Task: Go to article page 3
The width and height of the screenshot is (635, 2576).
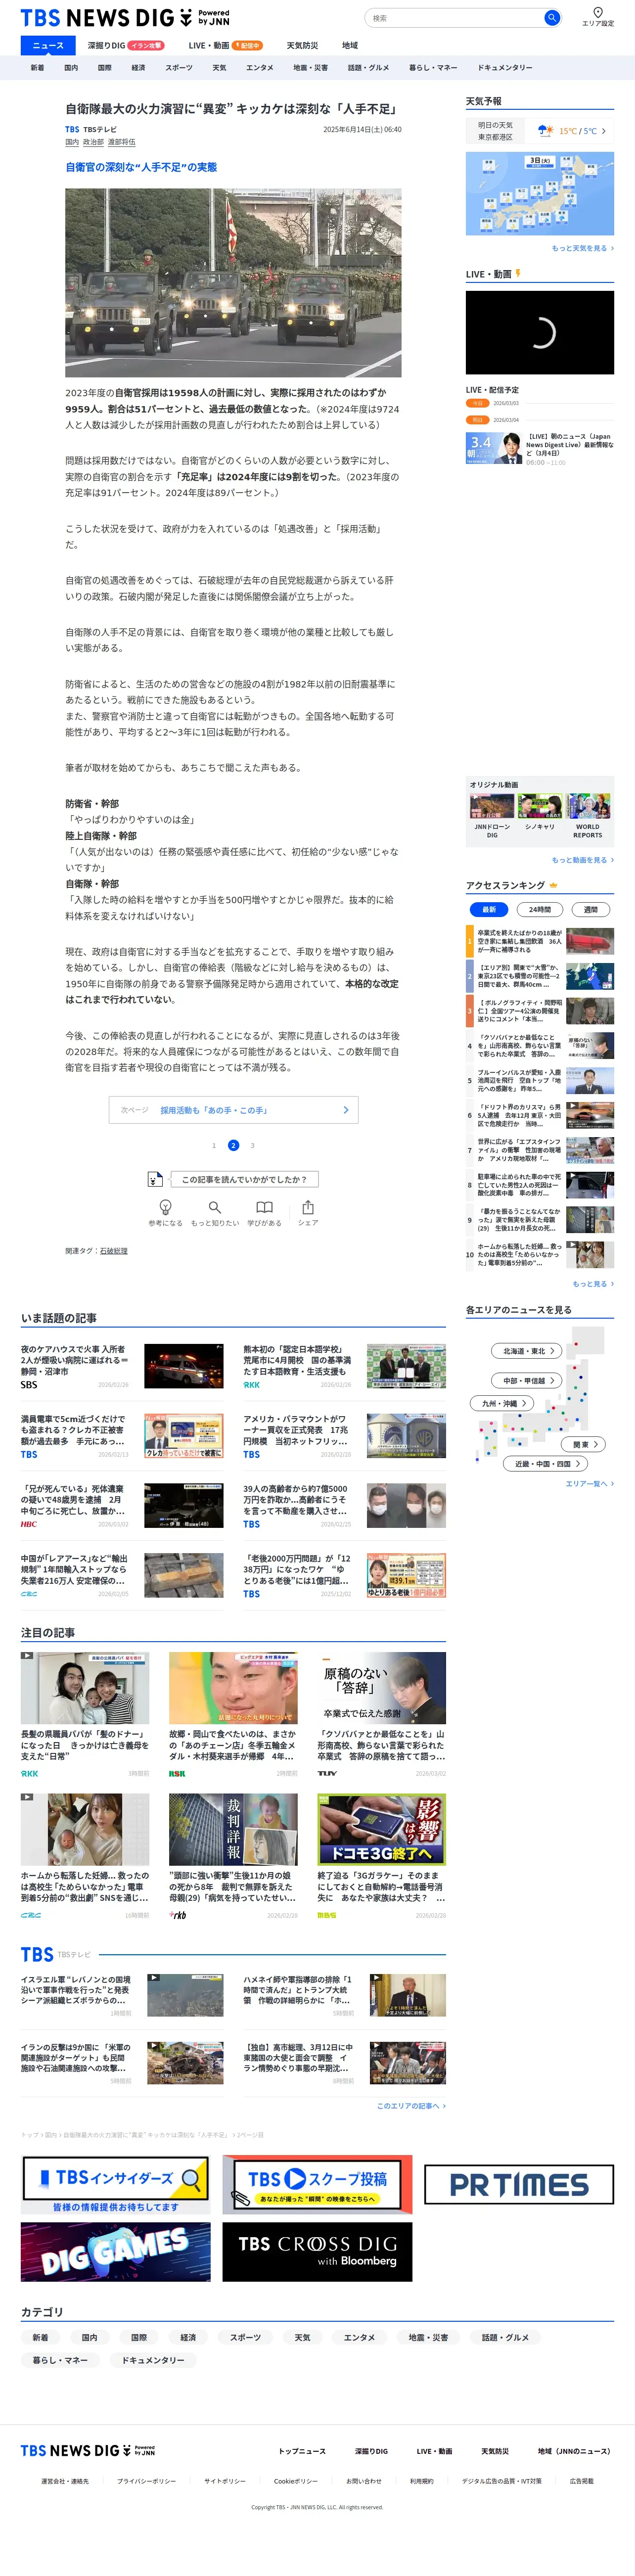Action: coord(252,1145)
